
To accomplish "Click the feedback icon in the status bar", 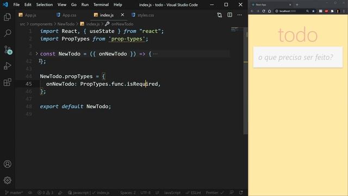I will 232,193.
